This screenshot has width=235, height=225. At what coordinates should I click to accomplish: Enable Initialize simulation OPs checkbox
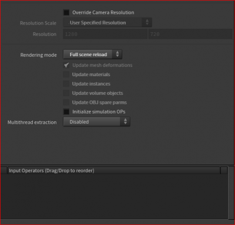pyautogui.click(x=66, y=112)
